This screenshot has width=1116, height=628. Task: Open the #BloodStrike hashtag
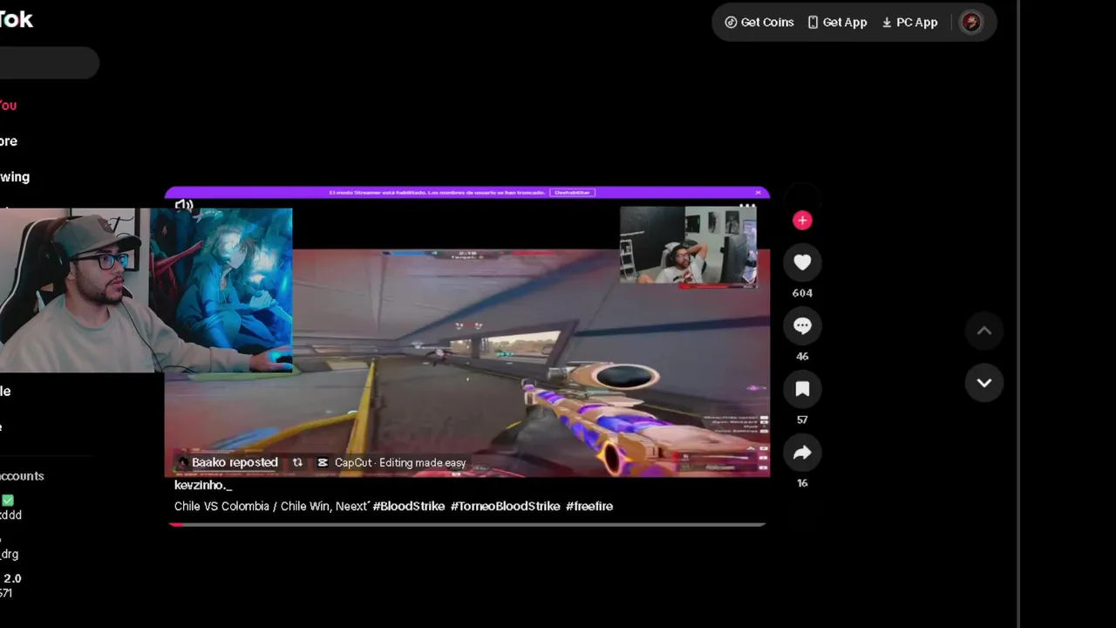click(409, 506)
